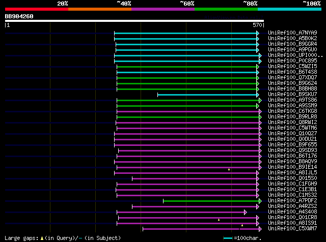The image size is (326, 242).
Task: Click the short cyan bar for UniRef100_B9SKU7
Action: point(207,95)
